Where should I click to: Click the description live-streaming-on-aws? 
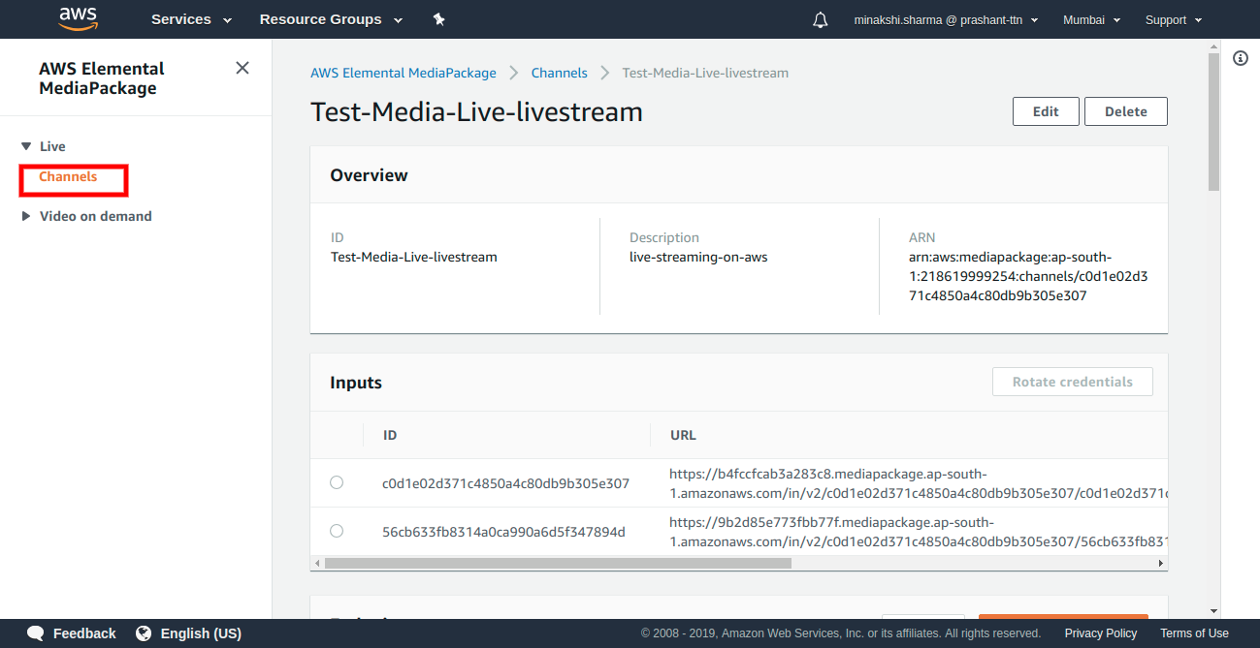tap(698, 257)
